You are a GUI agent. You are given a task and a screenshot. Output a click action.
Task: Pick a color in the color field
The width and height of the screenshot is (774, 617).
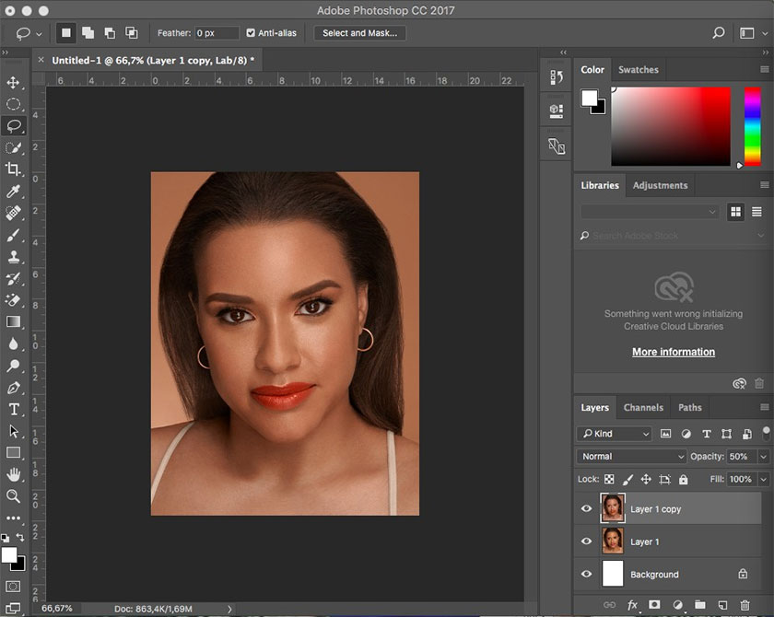pyautogui.click(x=670, y=126)
